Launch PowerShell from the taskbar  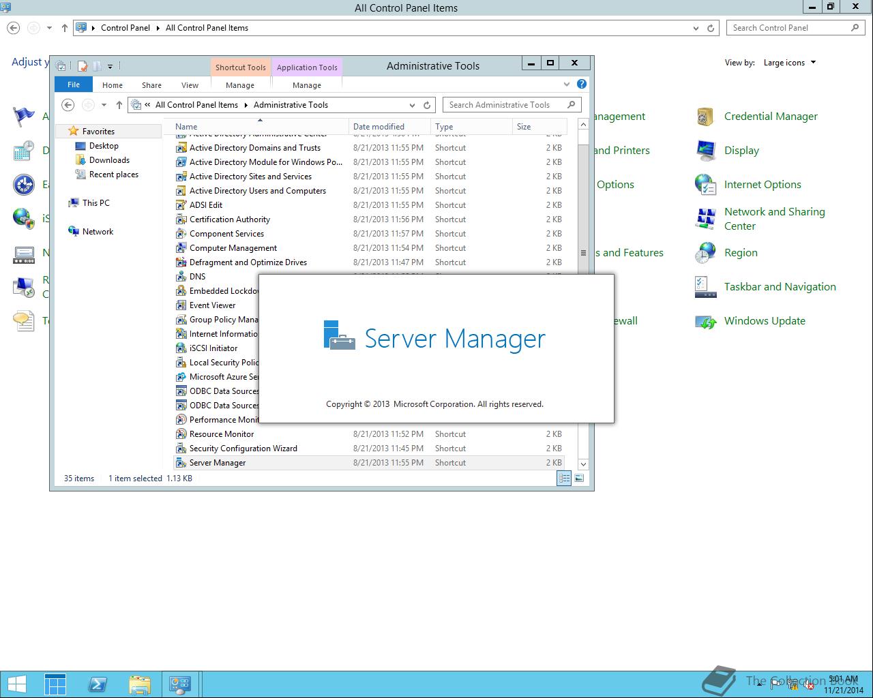click(x=98, y=684)
